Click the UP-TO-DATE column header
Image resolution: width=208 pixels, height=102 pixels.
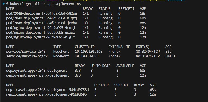pos(100,66)
